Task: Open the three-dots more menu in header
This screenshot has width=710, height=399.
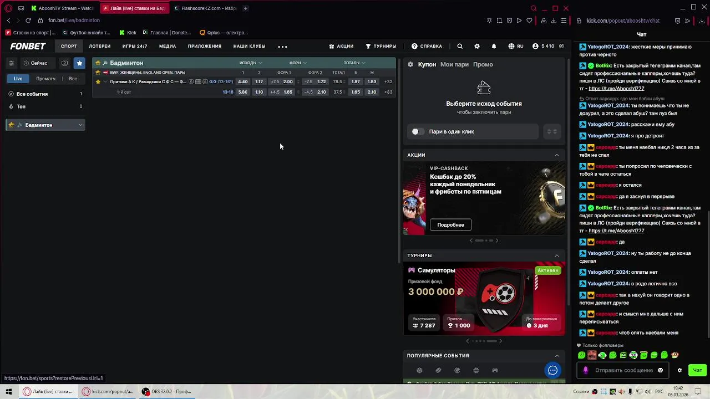Action: (282, 47)
